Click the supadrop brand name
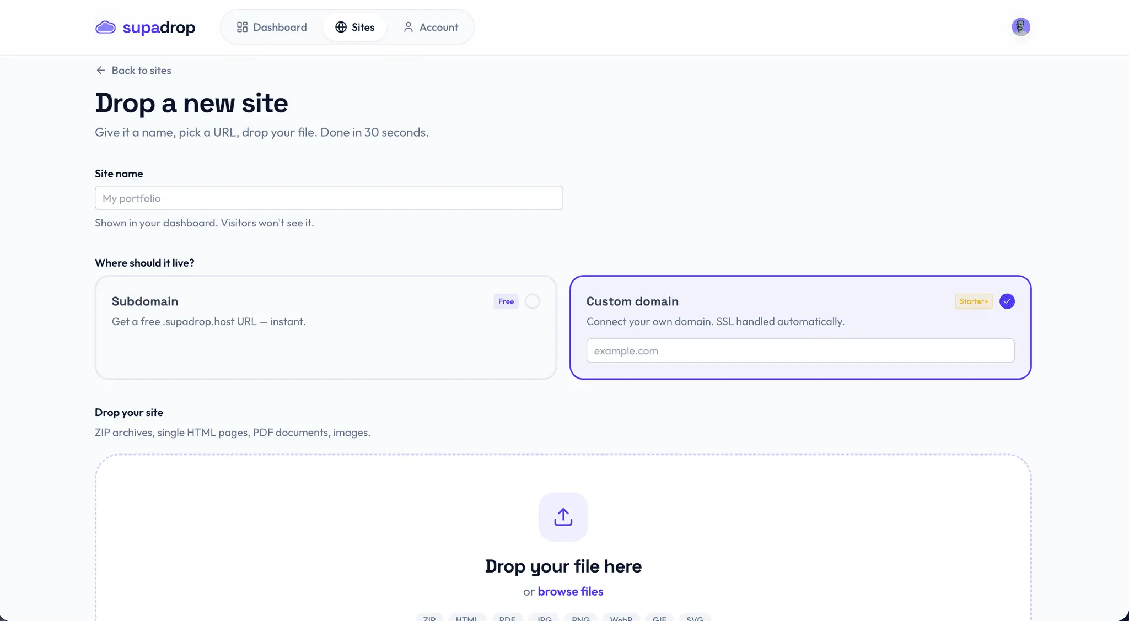This screenshot has width=1129, height=621. point(159,28)
